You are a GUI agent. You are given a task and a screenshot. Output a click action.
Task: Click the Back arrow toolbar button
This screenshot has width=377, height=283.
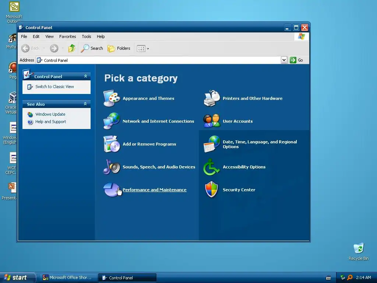30,48
